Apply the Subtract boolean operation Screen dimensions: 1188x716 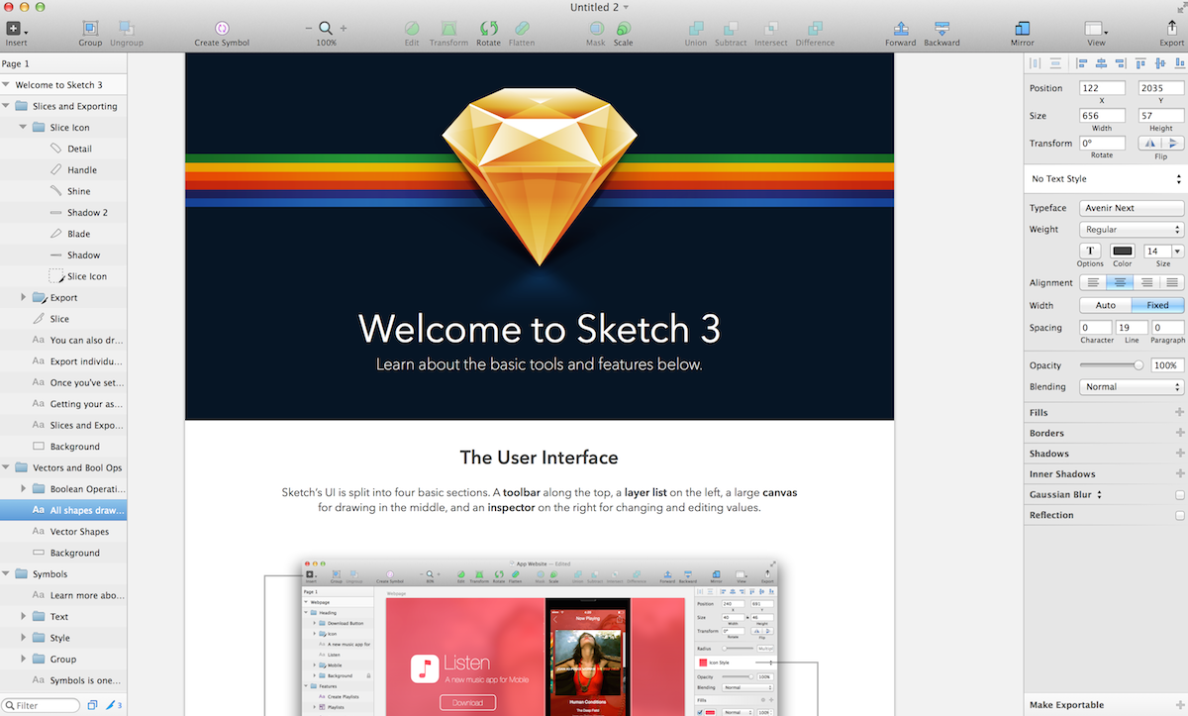pos(731,29)
